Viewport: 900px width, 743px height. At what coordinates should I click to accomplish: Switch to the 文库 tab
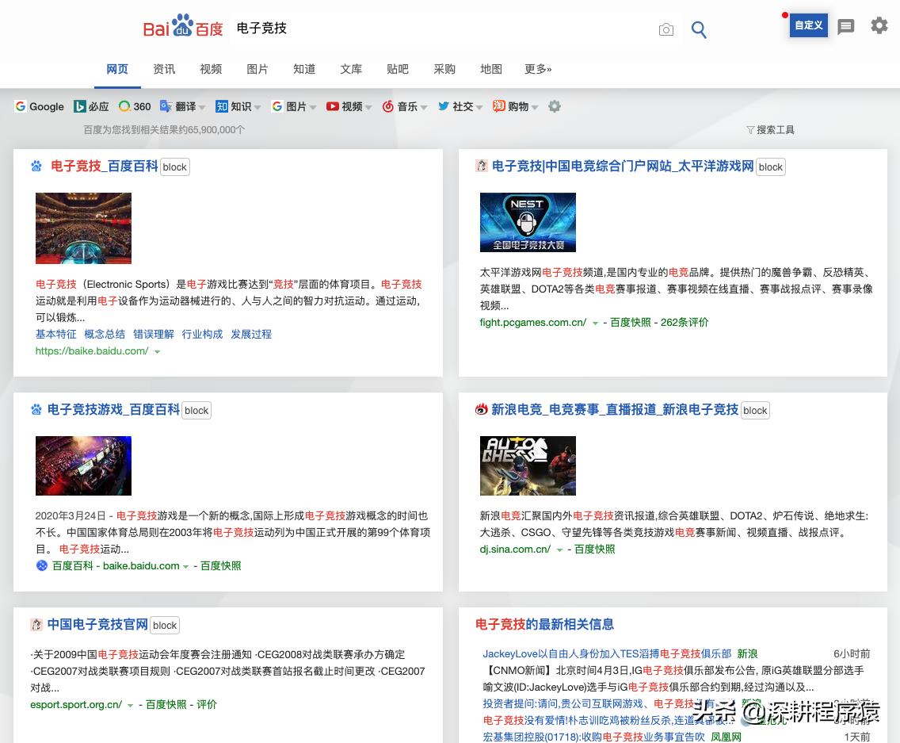pyautogui.click(x=351, y=69)
